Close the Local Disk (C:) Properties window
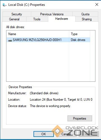The height and width of the screenshot is (140, 101). [x=97, y=4]
